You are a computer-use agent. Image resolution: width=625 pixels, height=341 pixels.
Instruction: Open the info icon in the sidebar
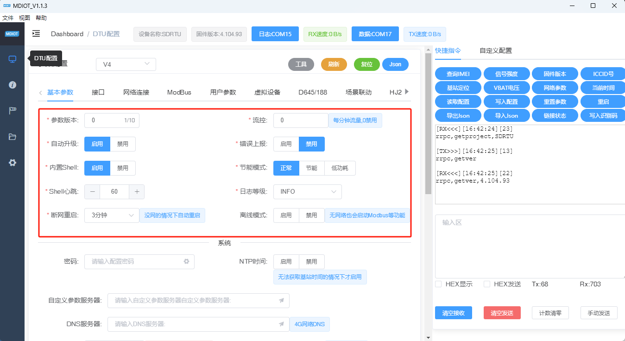pos(12,85)
